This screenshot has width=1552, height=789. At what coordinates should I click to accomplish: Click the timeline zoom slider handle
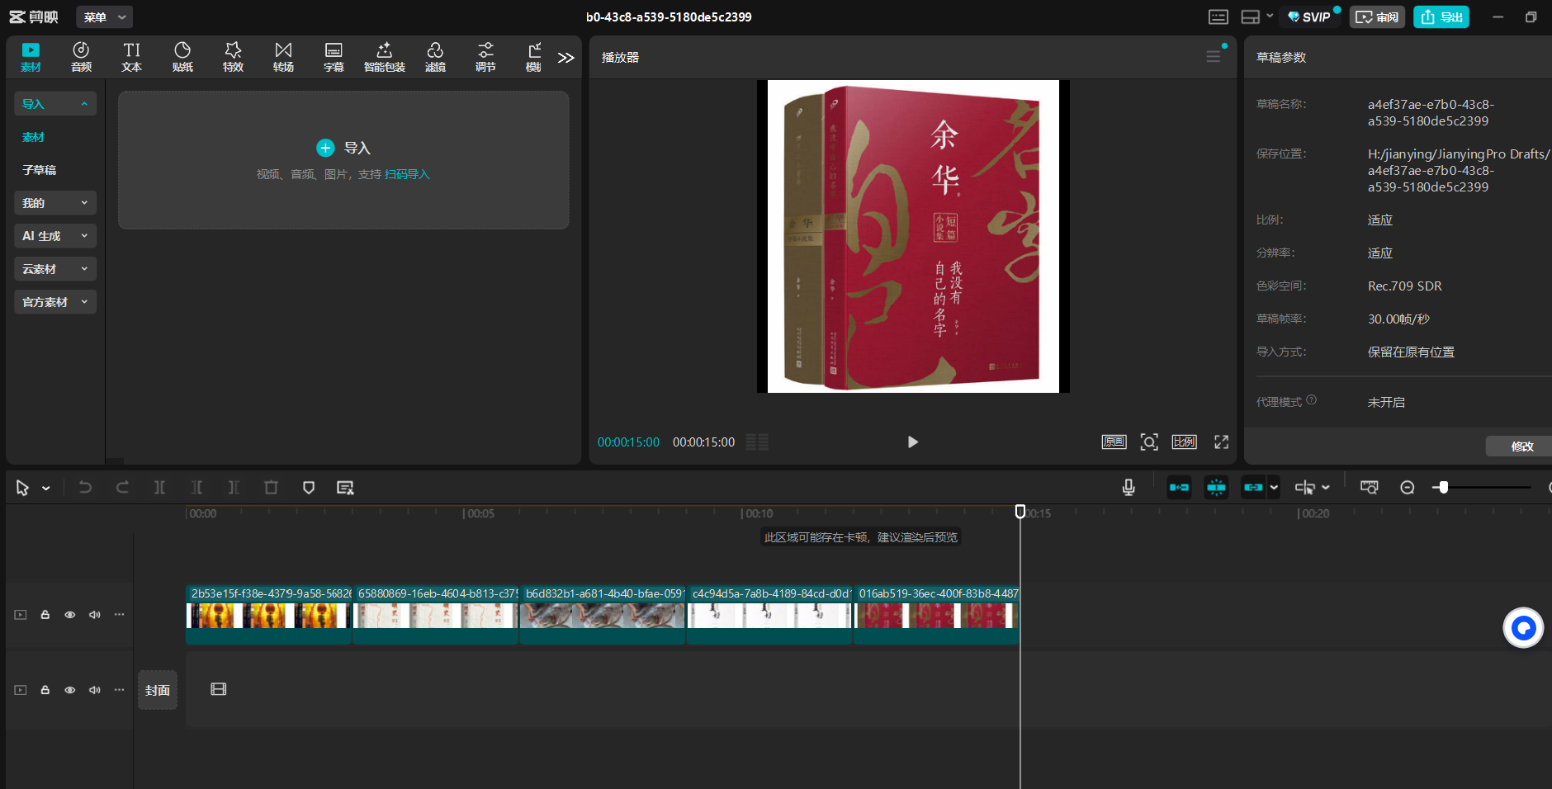click(1443, 488)
